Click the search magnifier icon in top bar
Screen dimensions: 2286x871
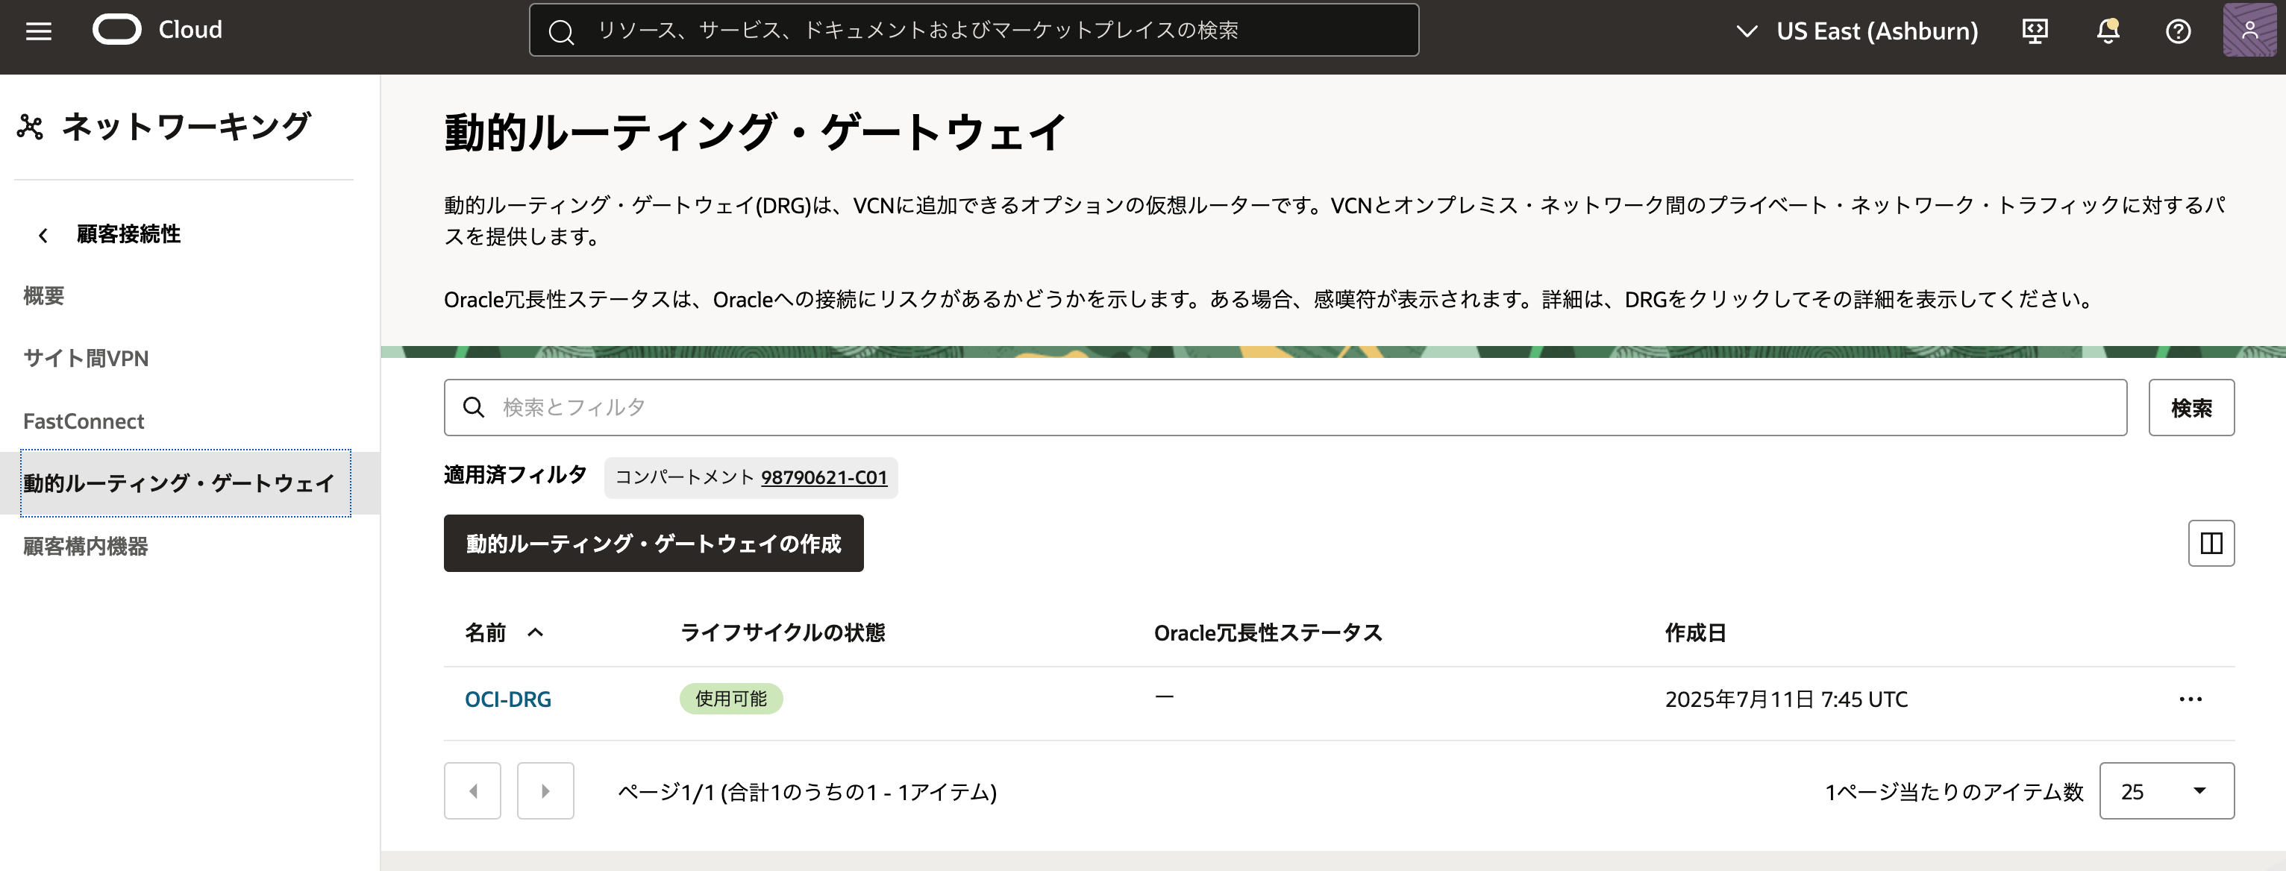tap(561, 32)
